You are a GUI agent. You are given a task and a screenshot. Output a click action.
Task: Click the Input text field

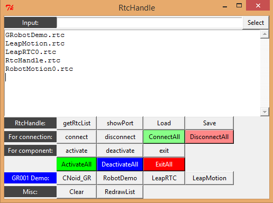pyautogui.click(x=150, y=23)
